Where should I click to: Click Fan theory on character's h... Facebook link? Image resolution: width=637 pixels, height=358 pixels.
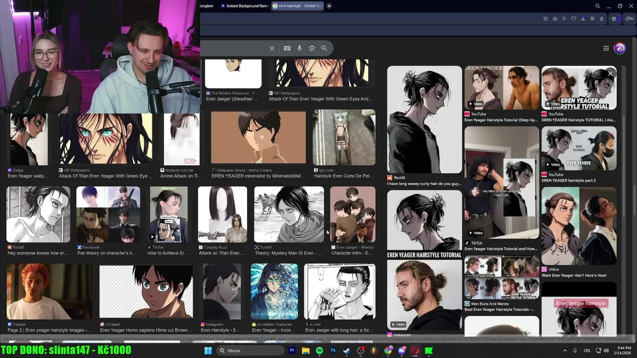point(107,253)
